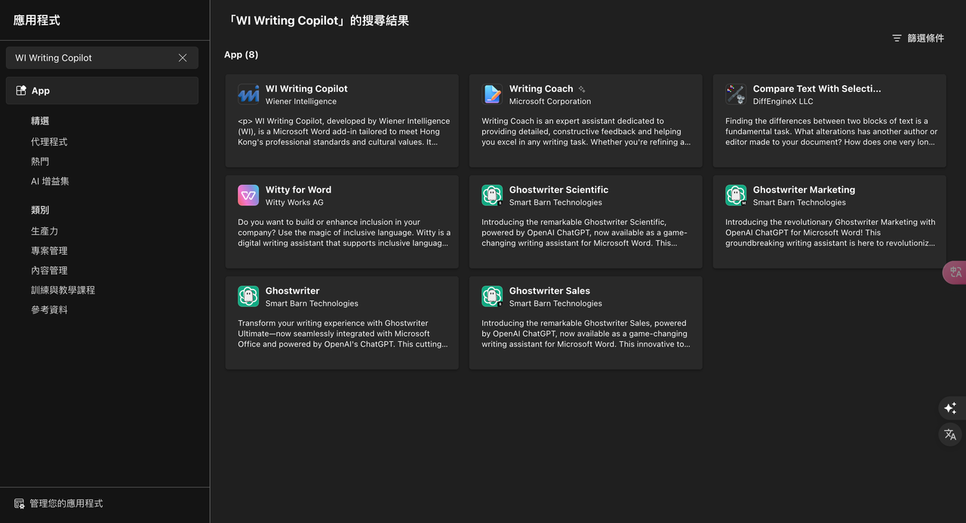Click the Ghostwriter Marketing description text
Viewport: 966px width, 523px height.
tap(830, 232)
